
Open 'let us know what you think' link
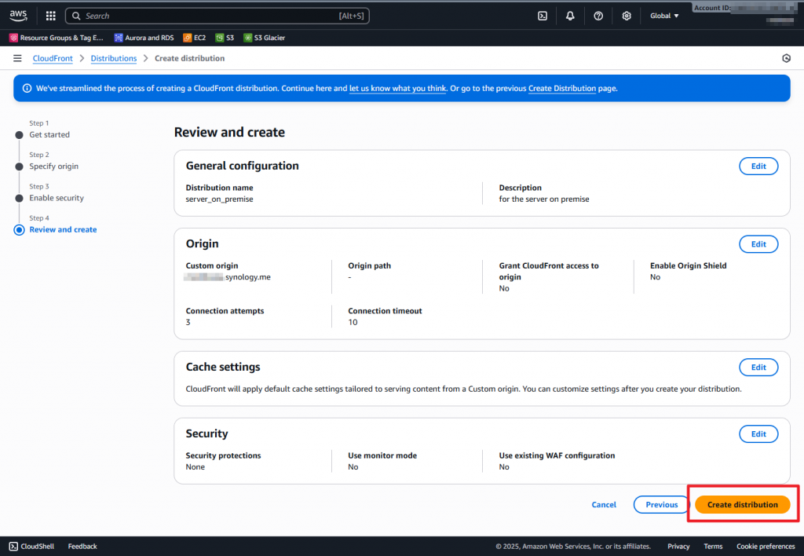(397, 88)
